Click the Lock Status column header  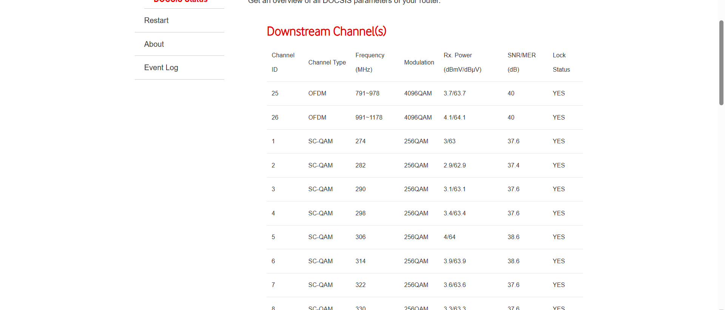coord(561,62)
